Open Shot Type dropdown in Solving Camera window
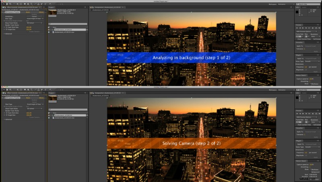This screenshot has height=182, width=322. click(35, 104)
